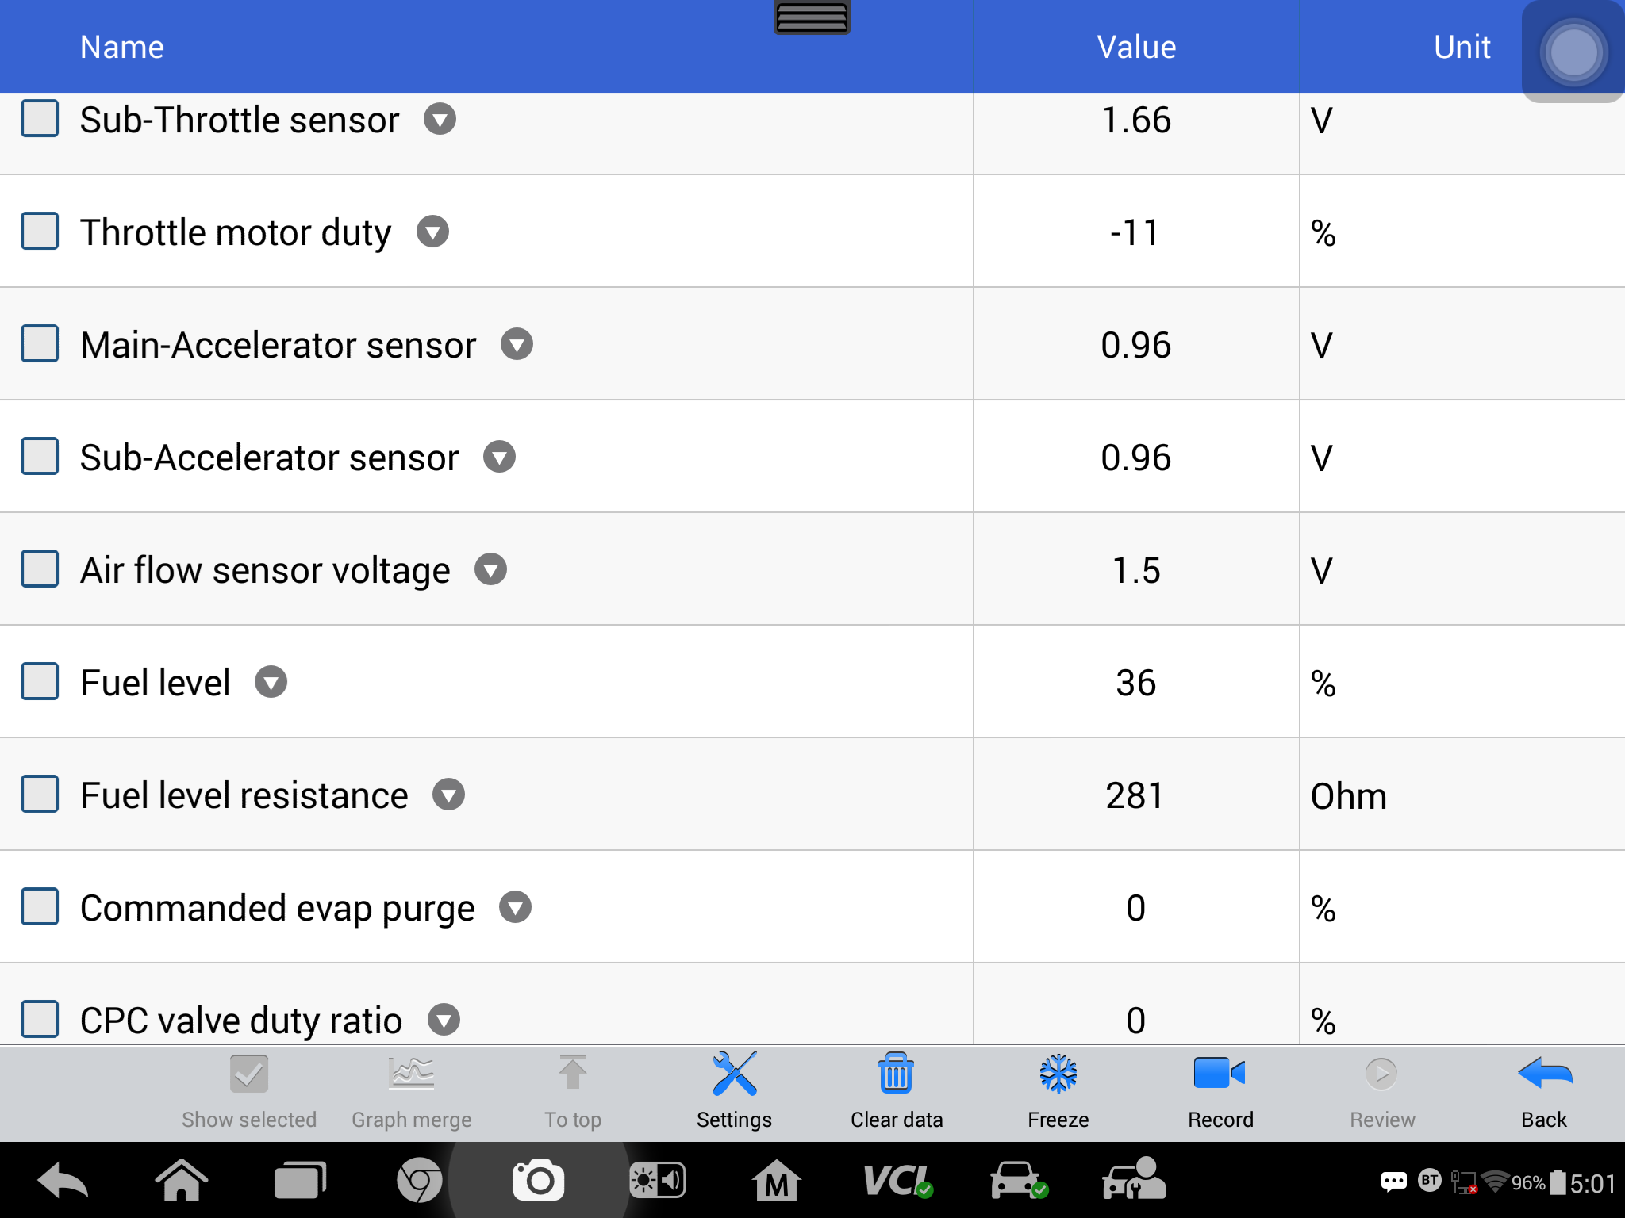Screen dimensions: 1625x1218
Task: Click the Name column header
Action: 122,48
